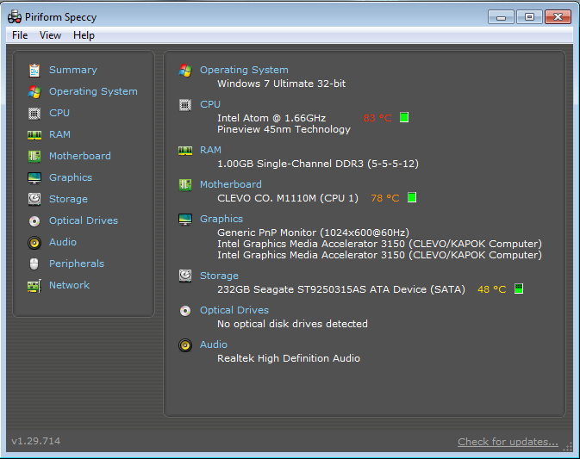The image size is (580, 459).
Task: Open the View menu
Action: [x=50, y=35]
